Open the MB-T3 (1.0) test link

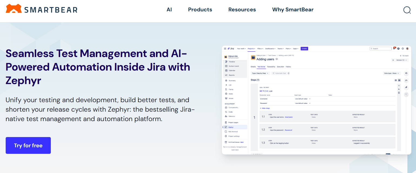click(x=264, y=91)
